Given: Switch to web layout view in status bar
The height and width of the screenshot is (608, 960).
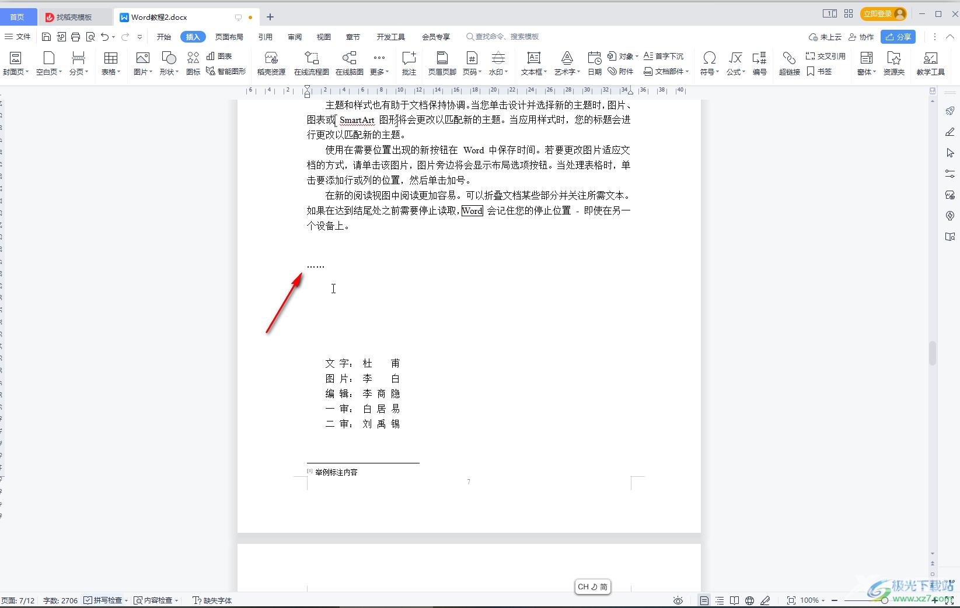Looking at the screenshot, I should pos(750,600).
